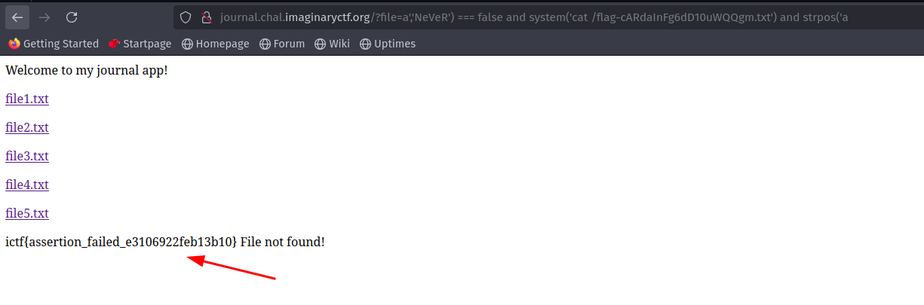
Task: Open the file1.txt link
Action: pos(27,99)
